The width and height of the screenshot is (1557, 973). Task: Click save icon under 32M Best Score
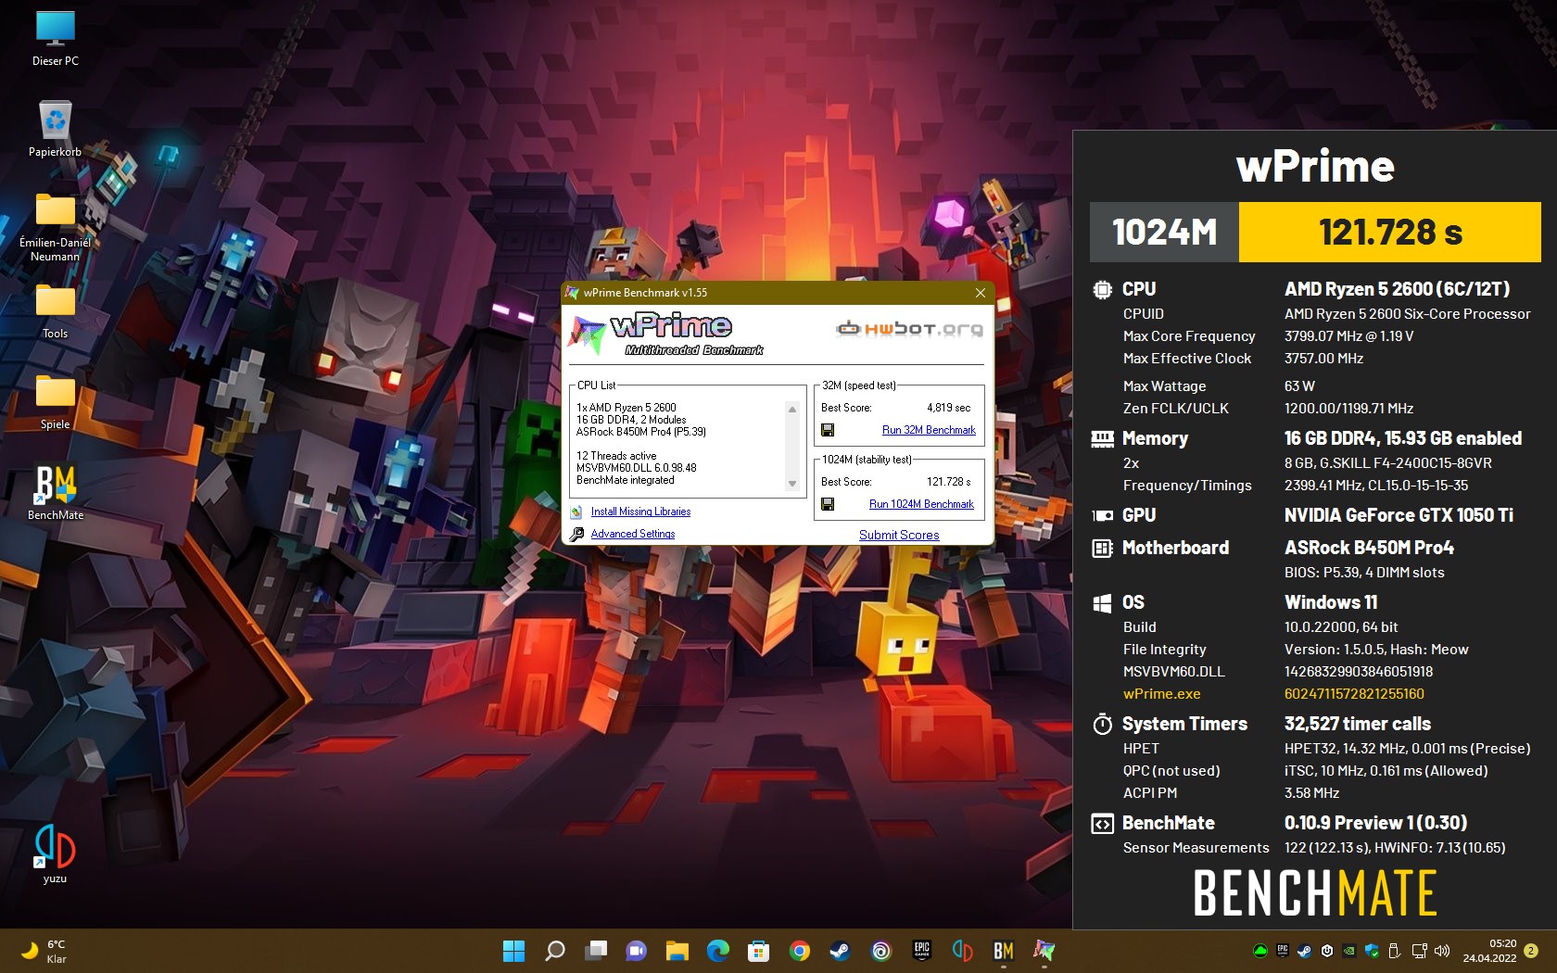coord(828,430)
